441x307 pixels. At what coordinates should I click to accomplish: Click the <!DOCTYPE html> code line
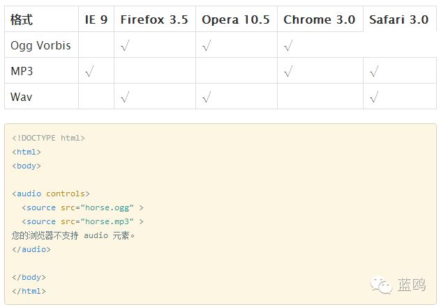48,138
